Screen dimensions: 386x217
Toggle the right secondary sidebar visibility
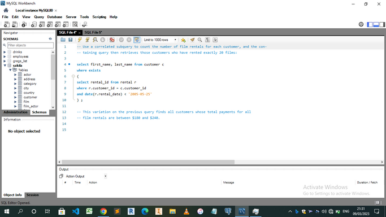pyautogui.click(x=382, y=24)
